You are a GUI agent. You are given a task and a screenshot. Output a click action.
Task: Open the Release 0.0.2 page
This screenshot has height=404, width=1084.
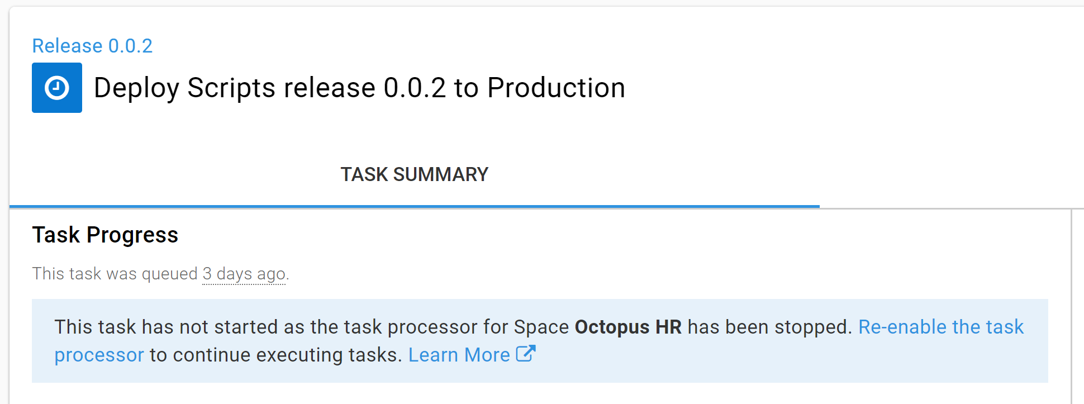[x=92, y=45]
